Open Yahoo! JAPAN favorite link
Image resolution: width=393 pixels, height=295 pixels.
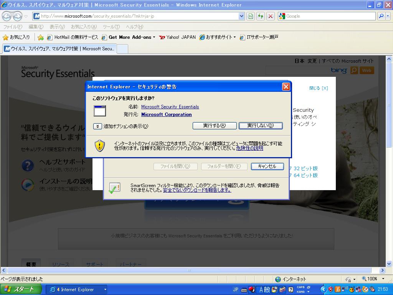coord(177,37)
